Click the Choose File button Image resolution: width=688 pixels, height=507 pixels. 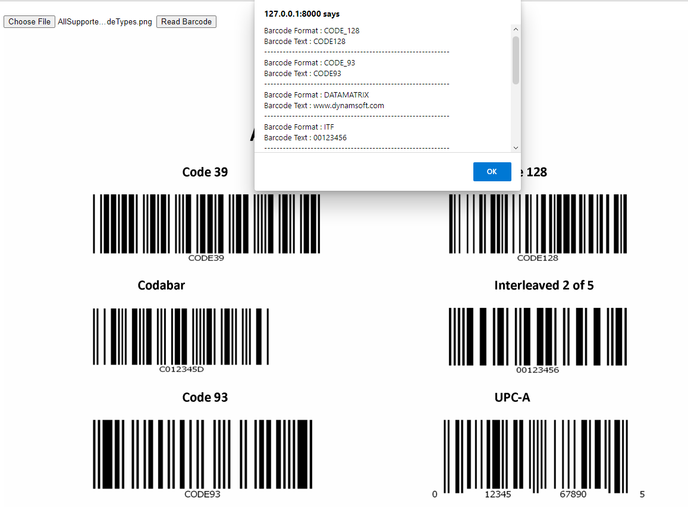click(x=29, y=22)
